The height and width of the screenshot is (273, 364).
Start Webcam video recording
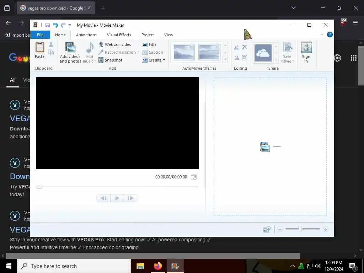coord(115,44)
